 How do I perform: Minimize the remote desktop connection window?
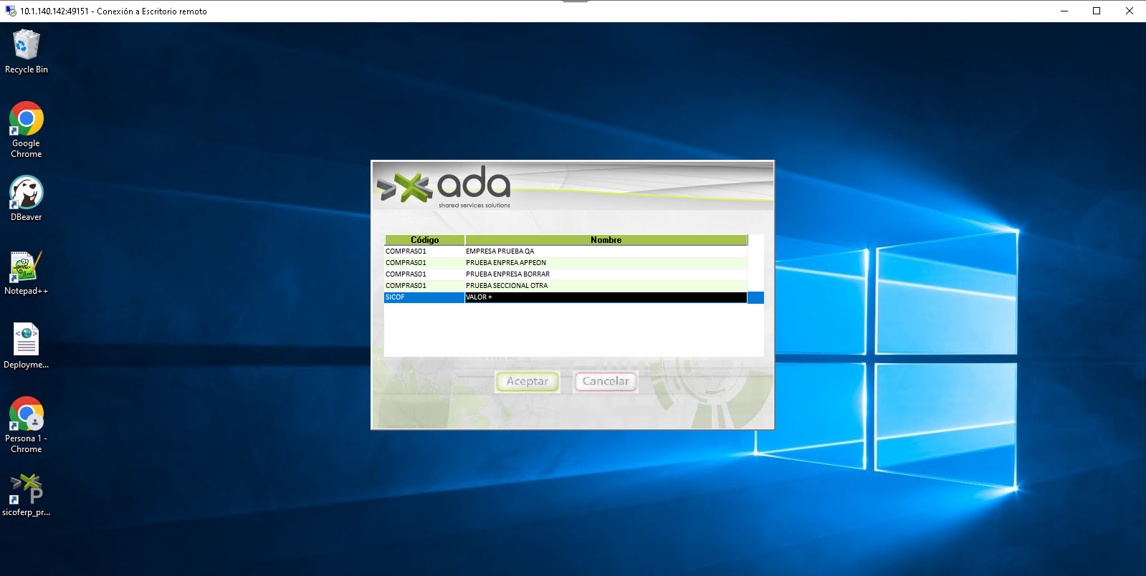pyautogui.click(x=1064, y=11)
